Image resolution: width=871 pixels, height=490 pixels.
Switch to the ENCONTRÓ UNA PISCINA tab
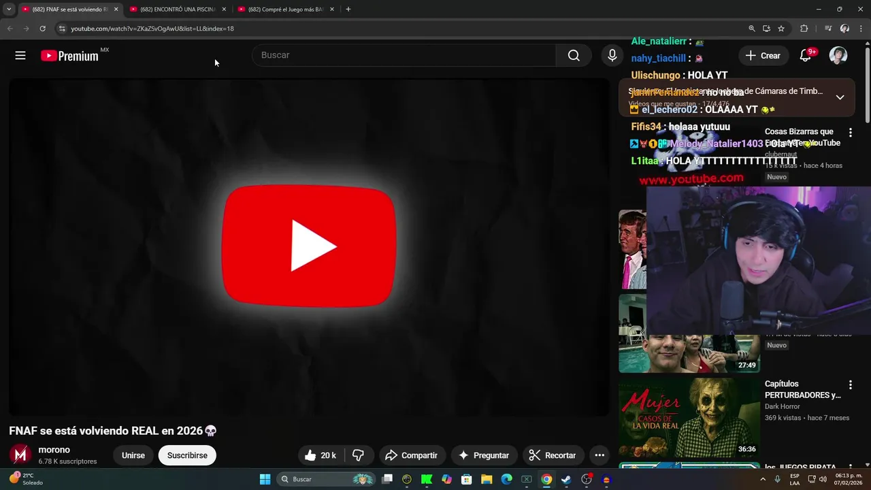coord(177,10)
